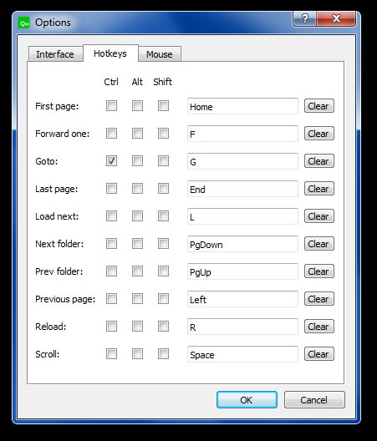Clear the First page hotkey
Screen dimensions: 377x441
[319, 106]
